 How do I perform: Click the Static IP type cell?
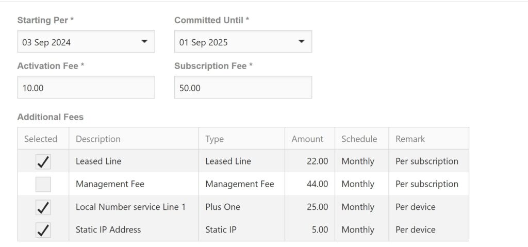pyautogui.click(x=221, y=229)
